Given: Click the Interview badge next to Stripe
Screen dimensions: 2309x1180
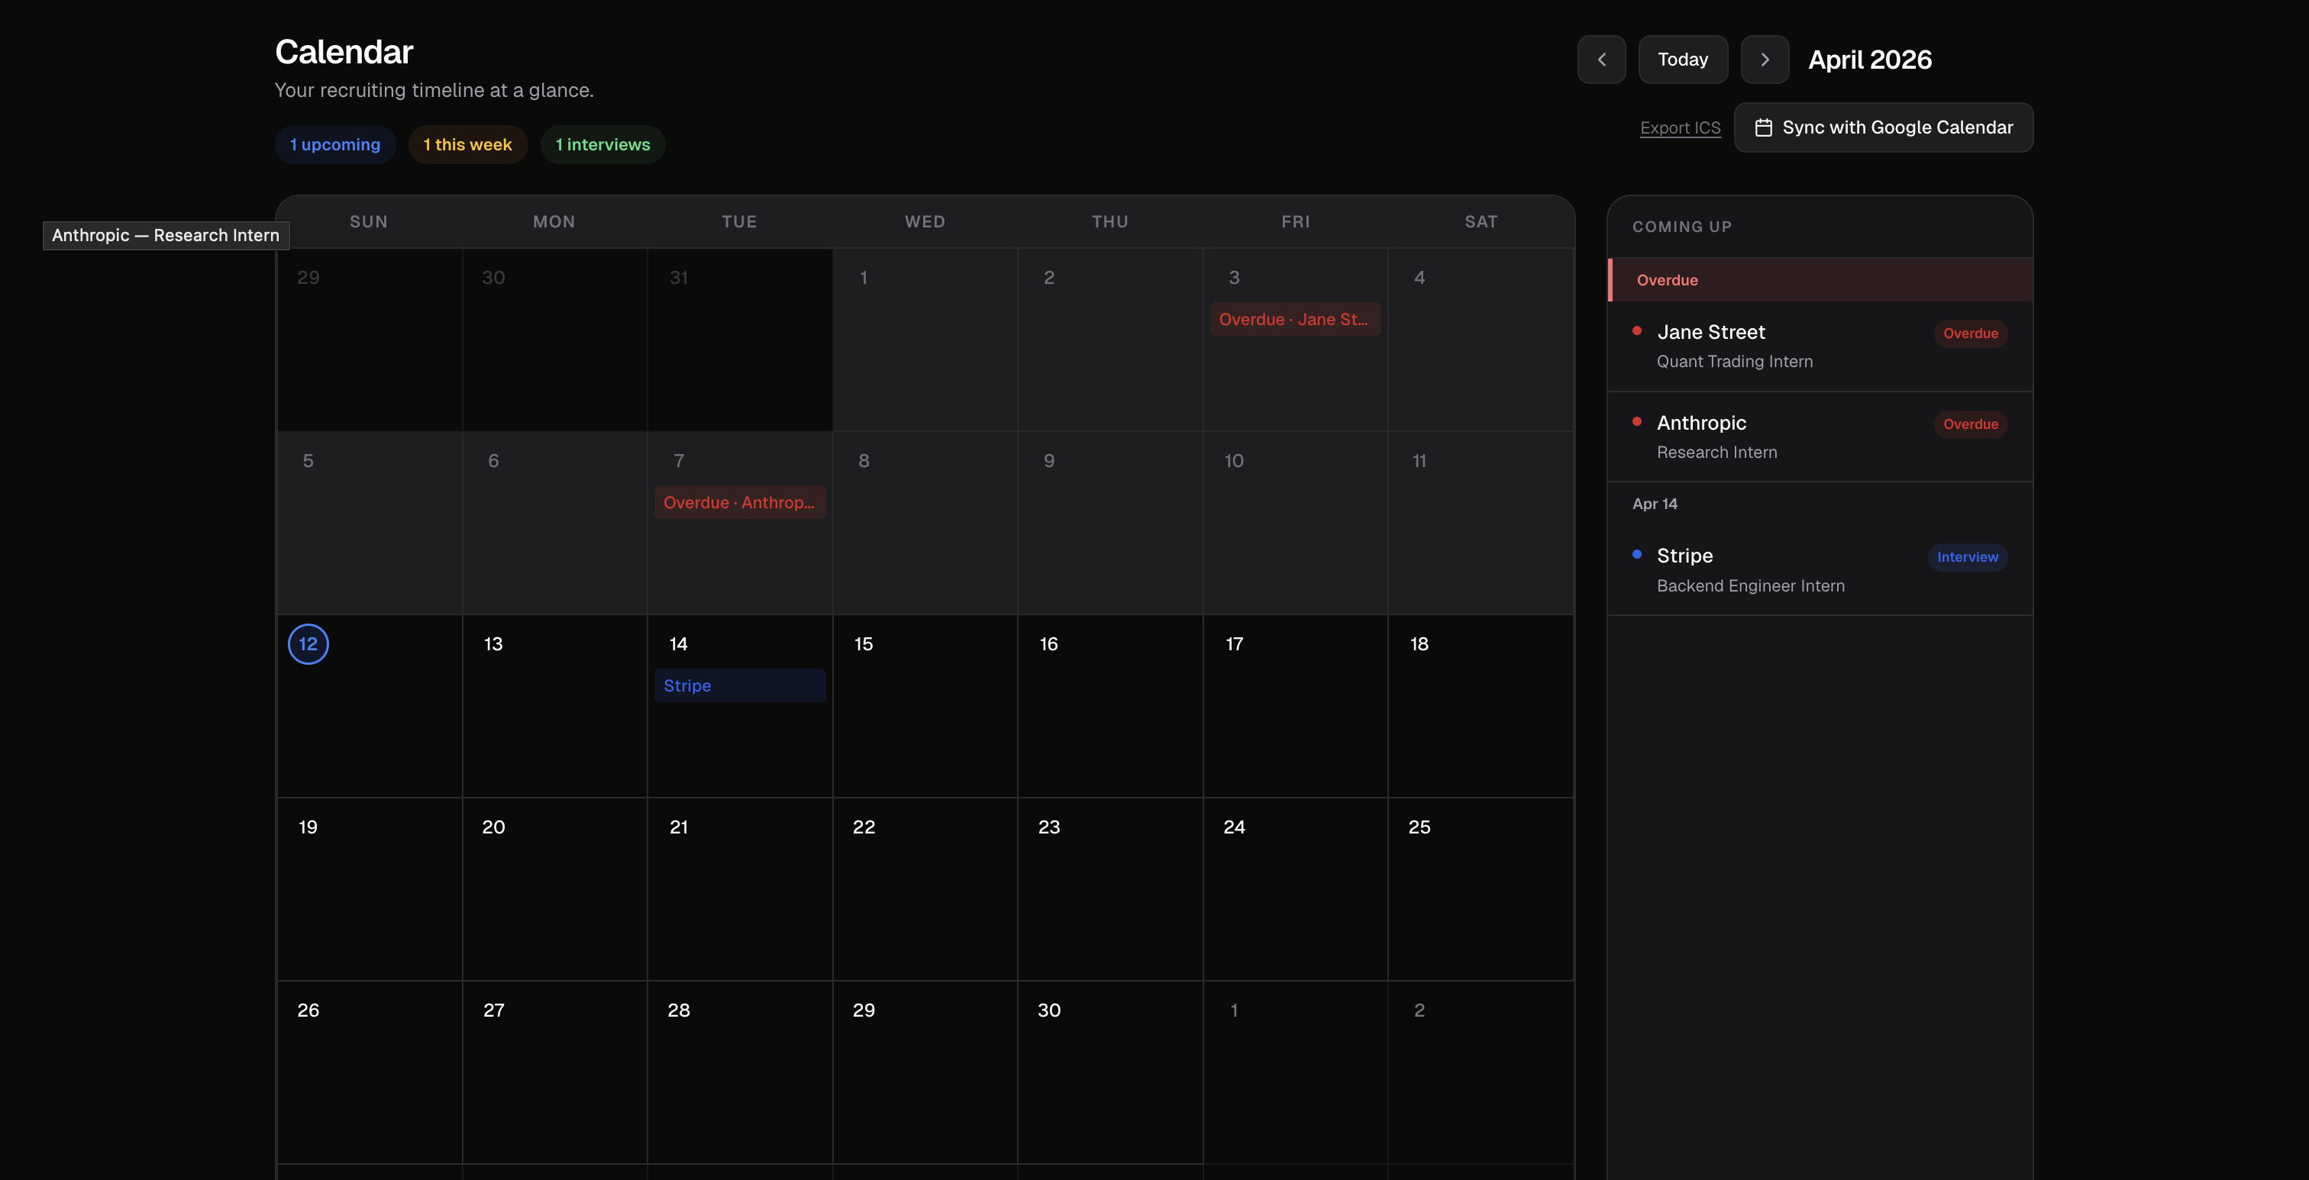Looking at the screenshot, I should 1967,556.
